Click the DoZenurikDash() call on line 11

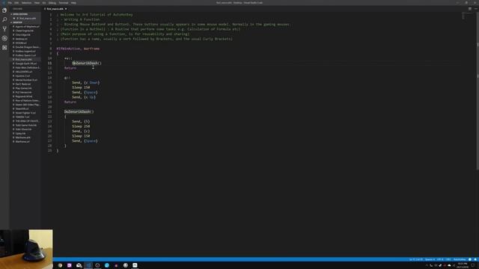pyautogui.click(x=87, y=63)
